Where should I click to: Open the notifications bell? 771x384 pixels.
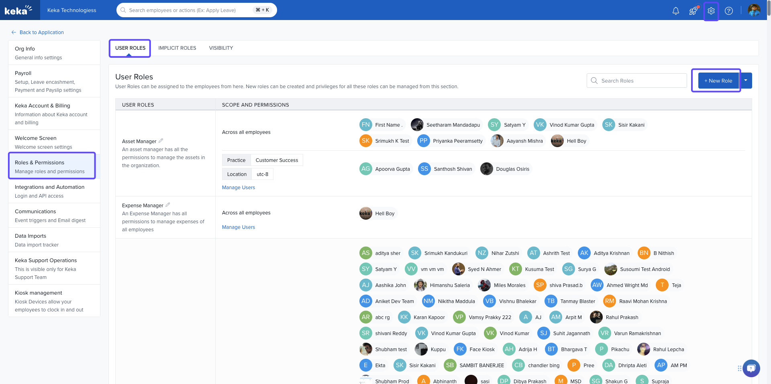tap(676, 11)
